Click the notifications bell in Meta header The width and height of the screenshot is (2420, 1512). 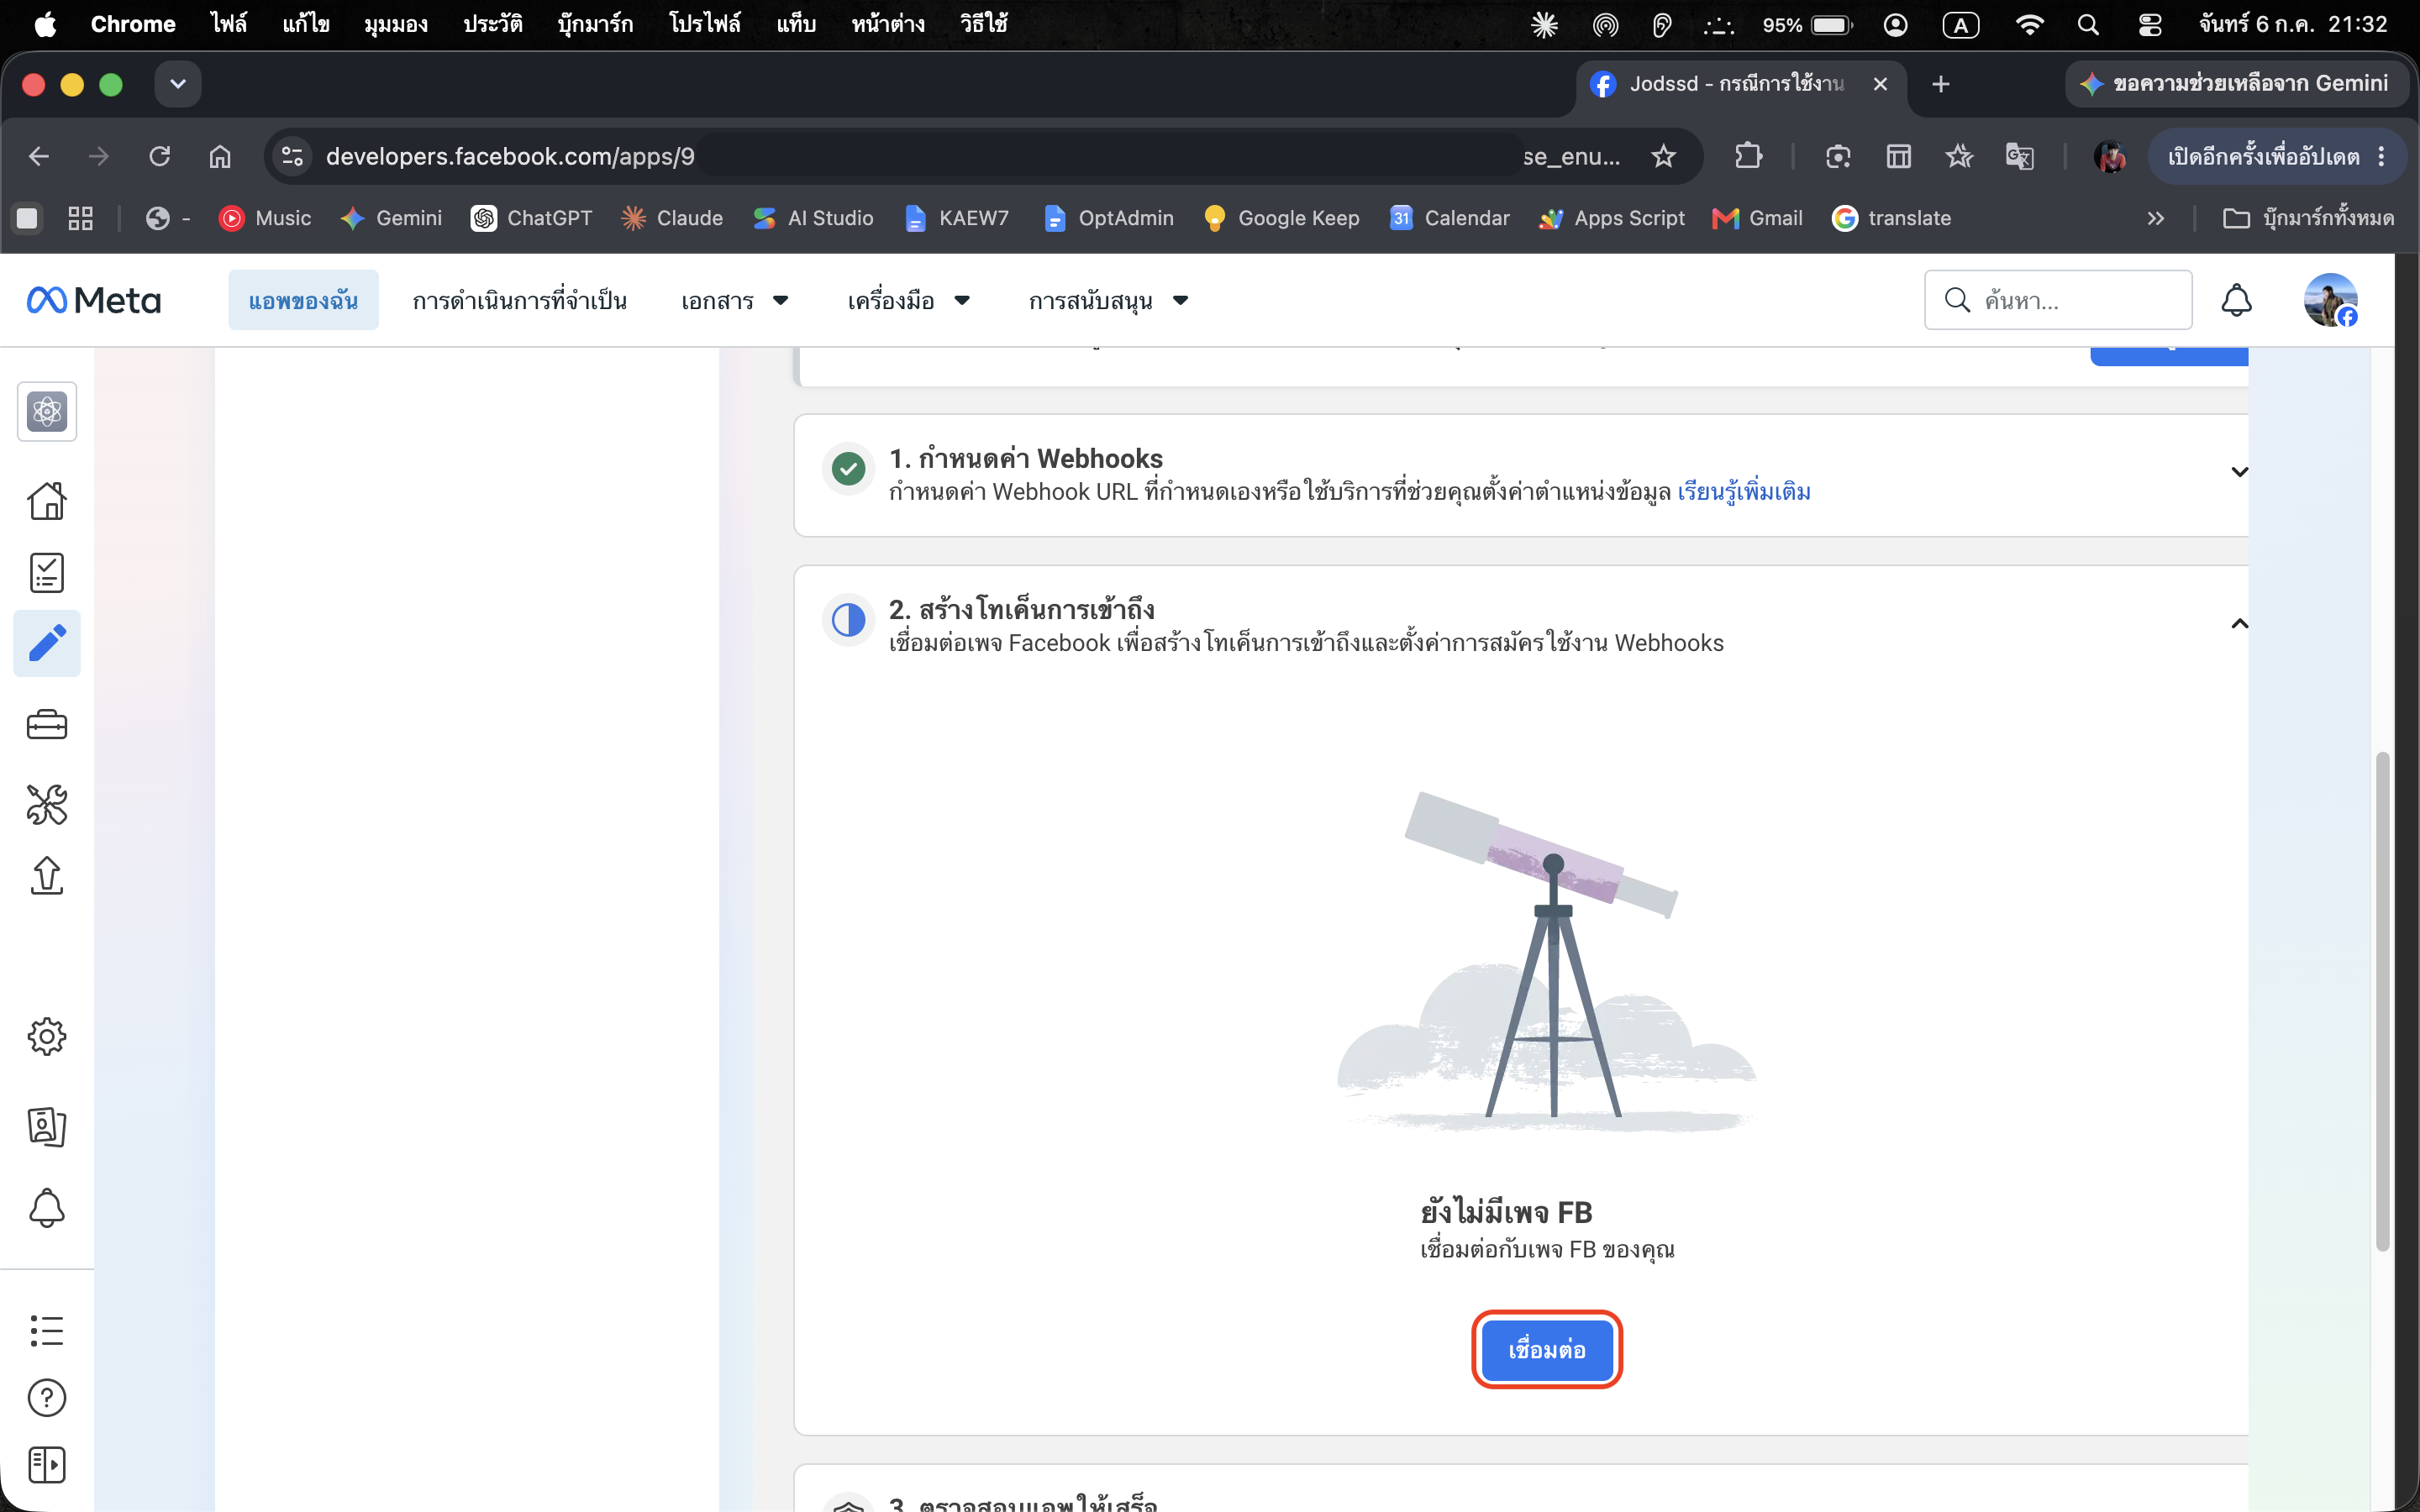click(2236, 300)
